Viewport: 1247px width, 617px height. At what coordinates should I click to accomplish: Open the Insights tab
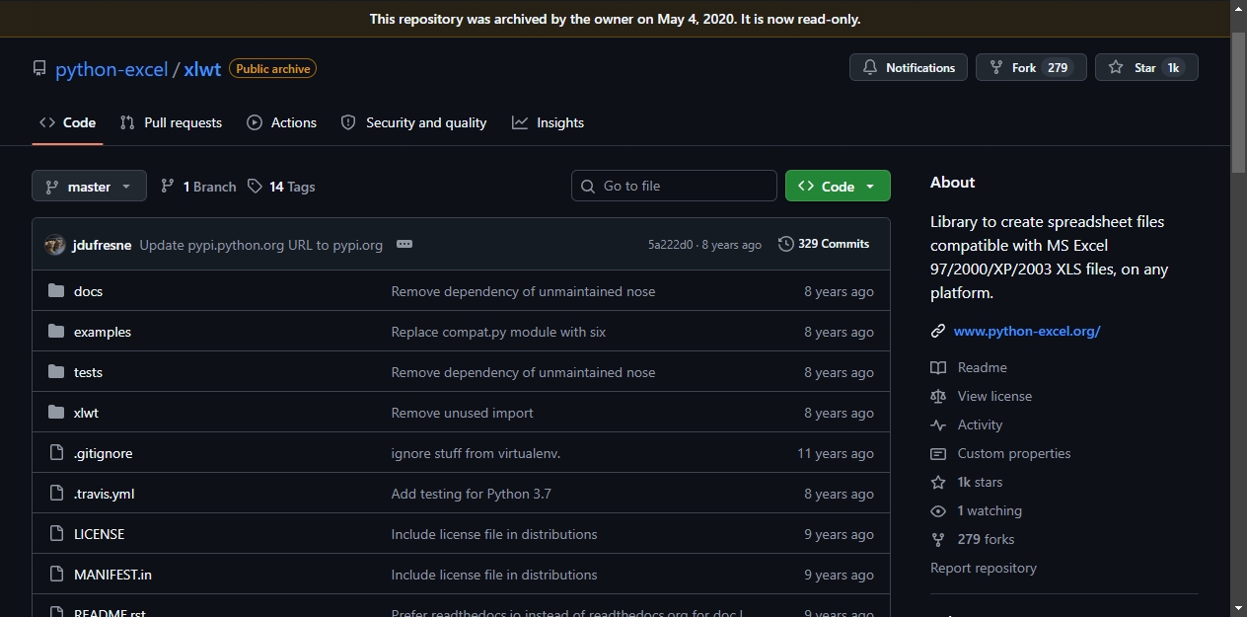pos(548,122)
